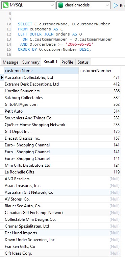Select Souveniers And Things Co. cell
This screenshot has width=125, height=258.
tap(41, 118)
